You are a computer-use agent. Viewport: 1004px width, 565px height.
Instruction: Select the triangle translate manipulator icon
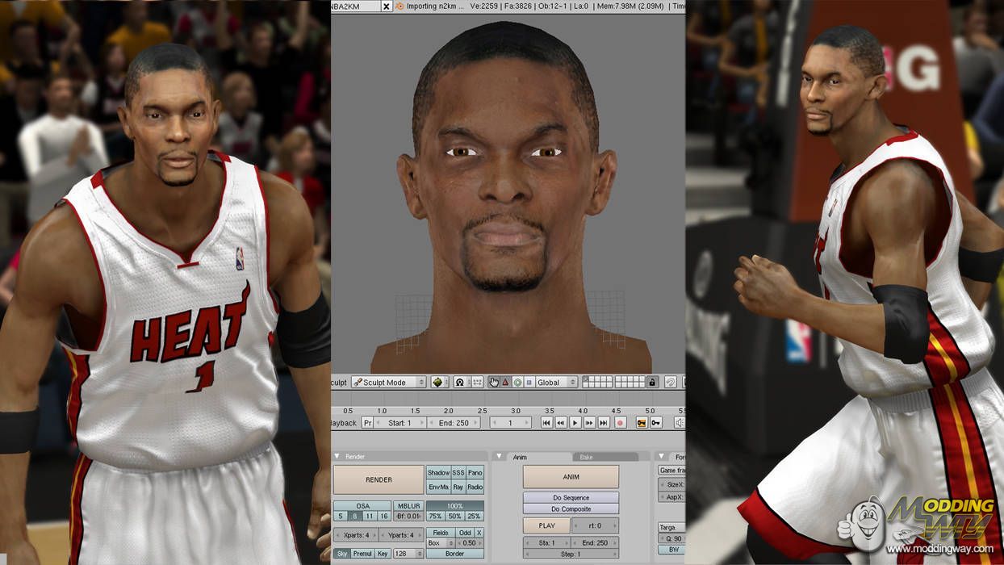[x=505, y=382]
